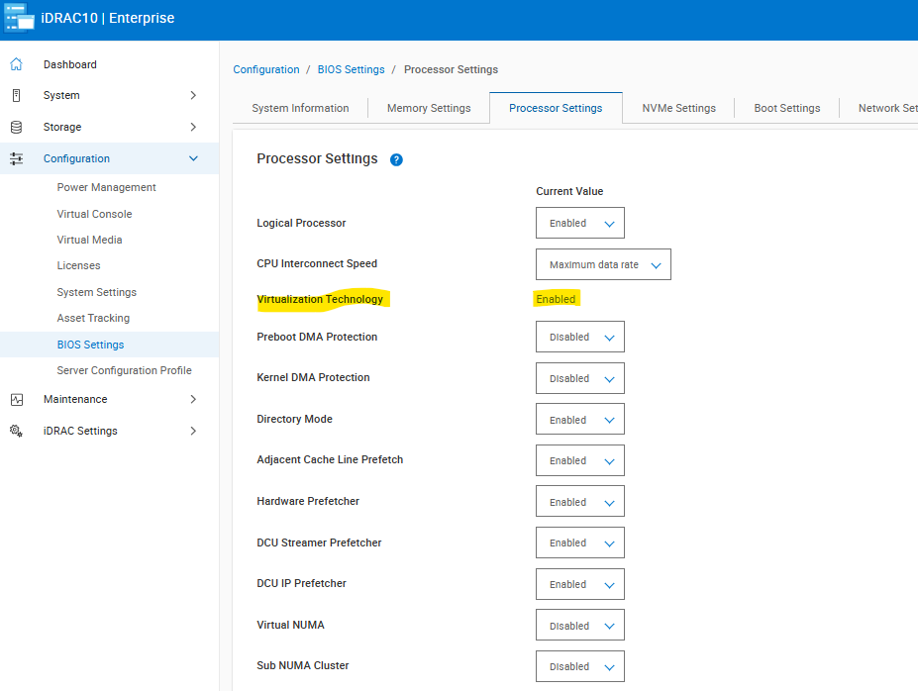Image resolution: width=918 pixels, height=691 pixels.
Task: Open the Maintenance sidebar icon
Action: point(16,399)
